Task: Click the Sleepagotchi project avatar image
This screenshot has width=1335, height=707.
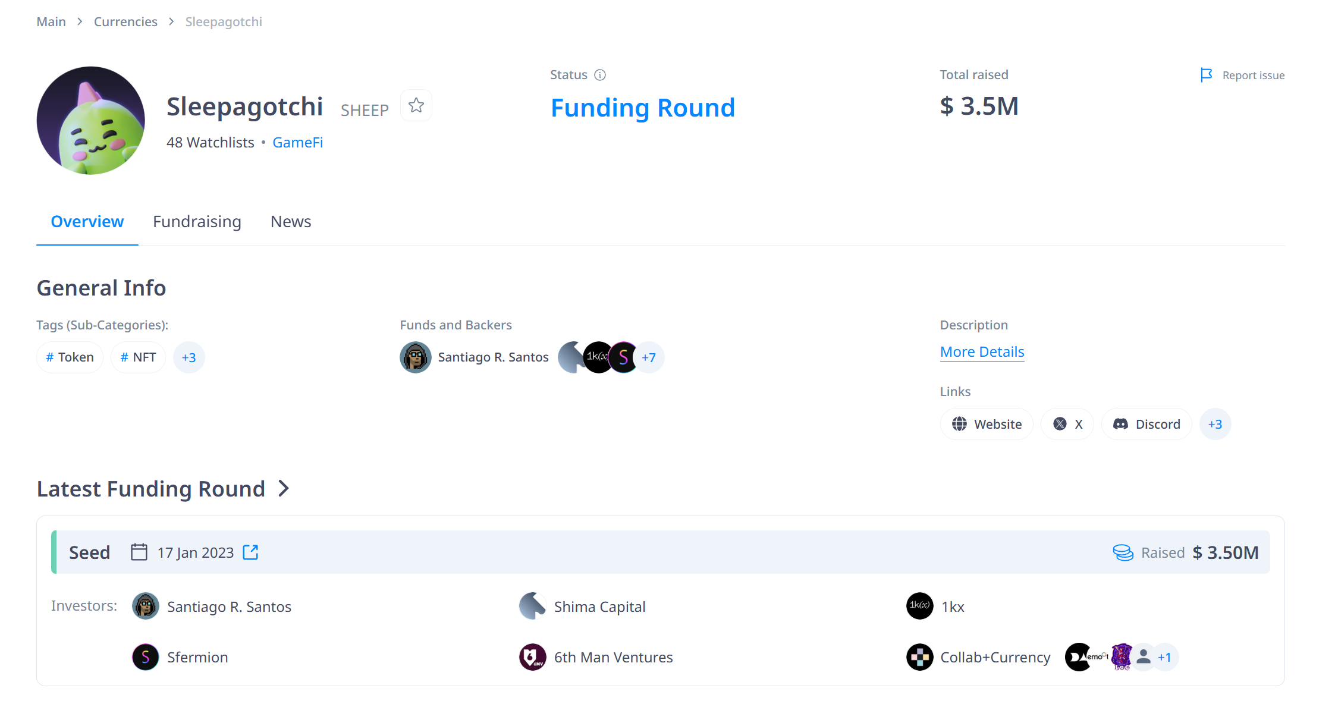Action: (91, 120)
